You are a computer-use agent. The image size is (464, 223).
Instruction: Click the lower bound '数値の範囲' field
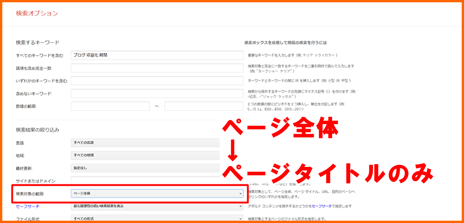tap(110, 106)
